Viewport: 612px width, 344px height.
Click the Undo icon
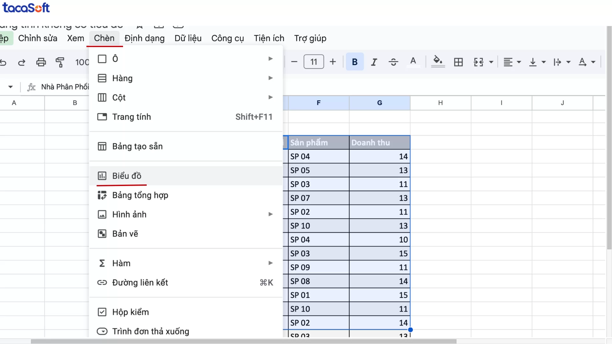[x=4, y=62]
